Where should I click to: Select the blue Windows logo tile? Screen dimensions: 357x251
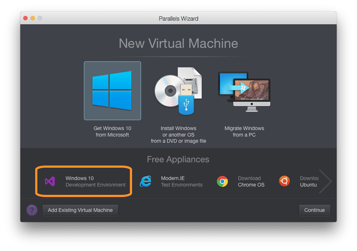tap(112, 91)
